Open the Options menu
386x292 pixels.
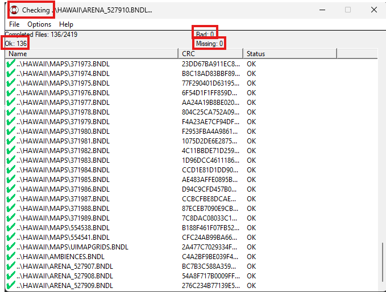[39, 24]
